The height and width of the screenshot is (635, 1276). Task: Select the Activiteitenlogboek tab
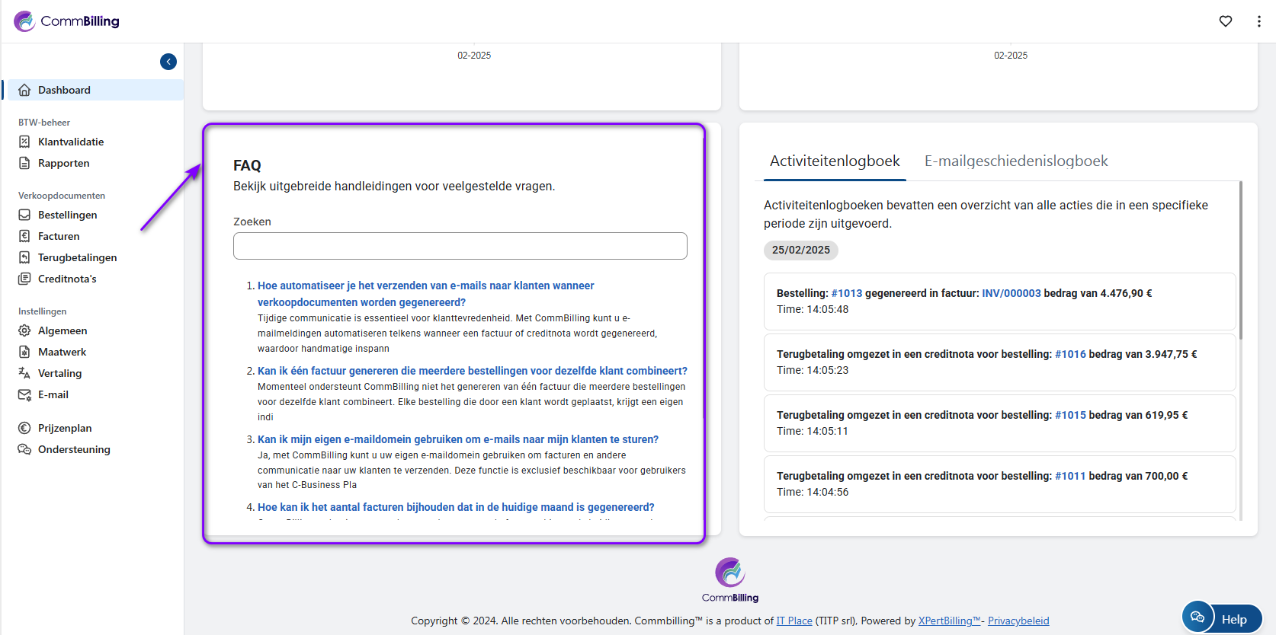point(835,161)
